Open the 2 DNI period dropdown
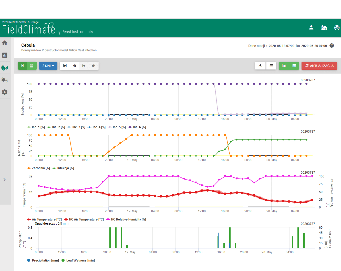The height and width of the screenshot is (271, 341). (x=48, y=66)
